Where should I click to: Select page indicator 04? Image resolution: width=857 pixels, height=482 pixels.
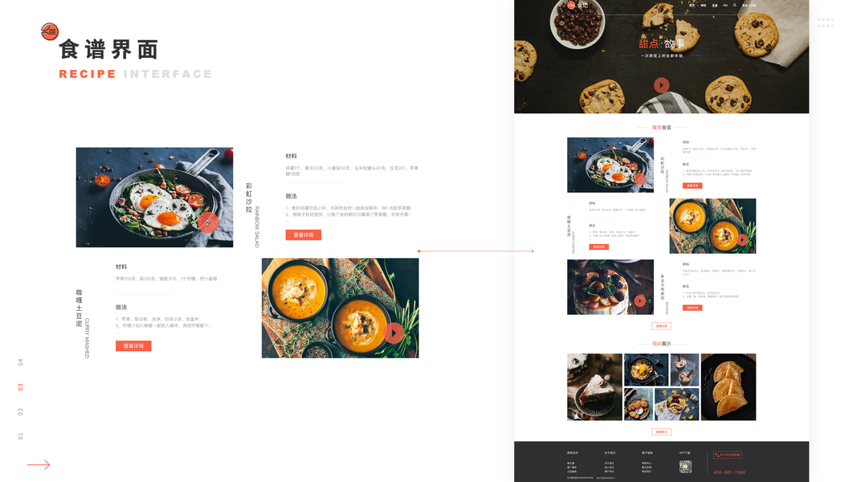(x=20, y=362)
